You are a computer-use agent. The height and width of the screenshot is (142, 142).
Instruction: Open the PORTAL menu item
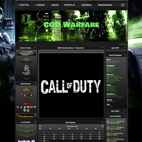24,5
